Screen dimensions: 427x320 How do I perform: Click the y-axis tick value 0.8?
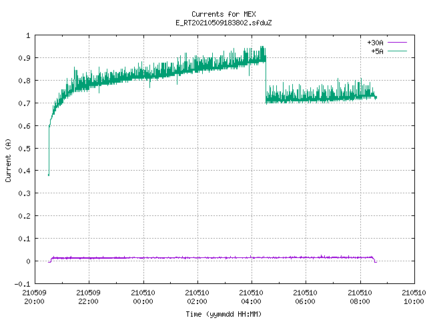coord(24,81)
